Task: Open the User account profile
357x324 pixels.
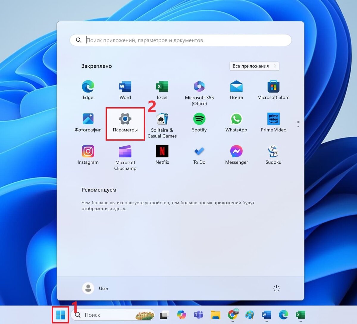Action: tap(95, 288)
